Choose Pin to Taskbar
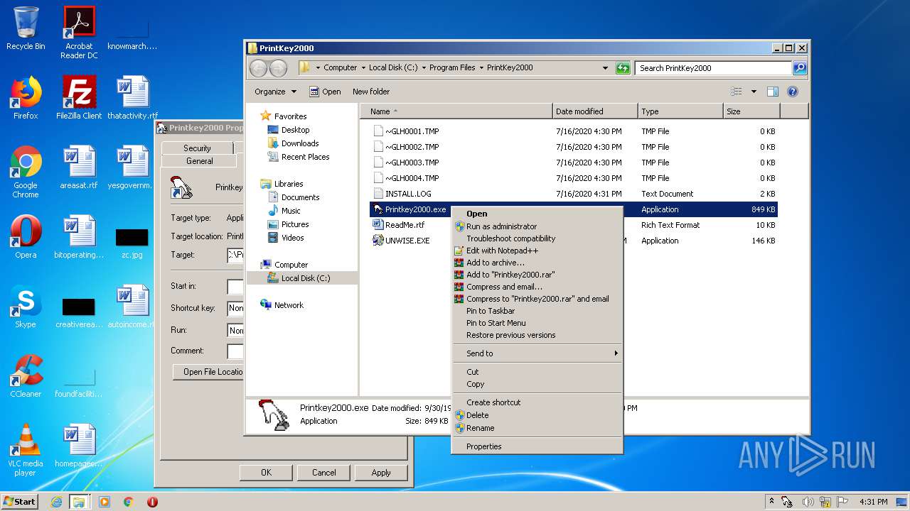Viewport: 910px width, 511px height. tap(537, 311)
